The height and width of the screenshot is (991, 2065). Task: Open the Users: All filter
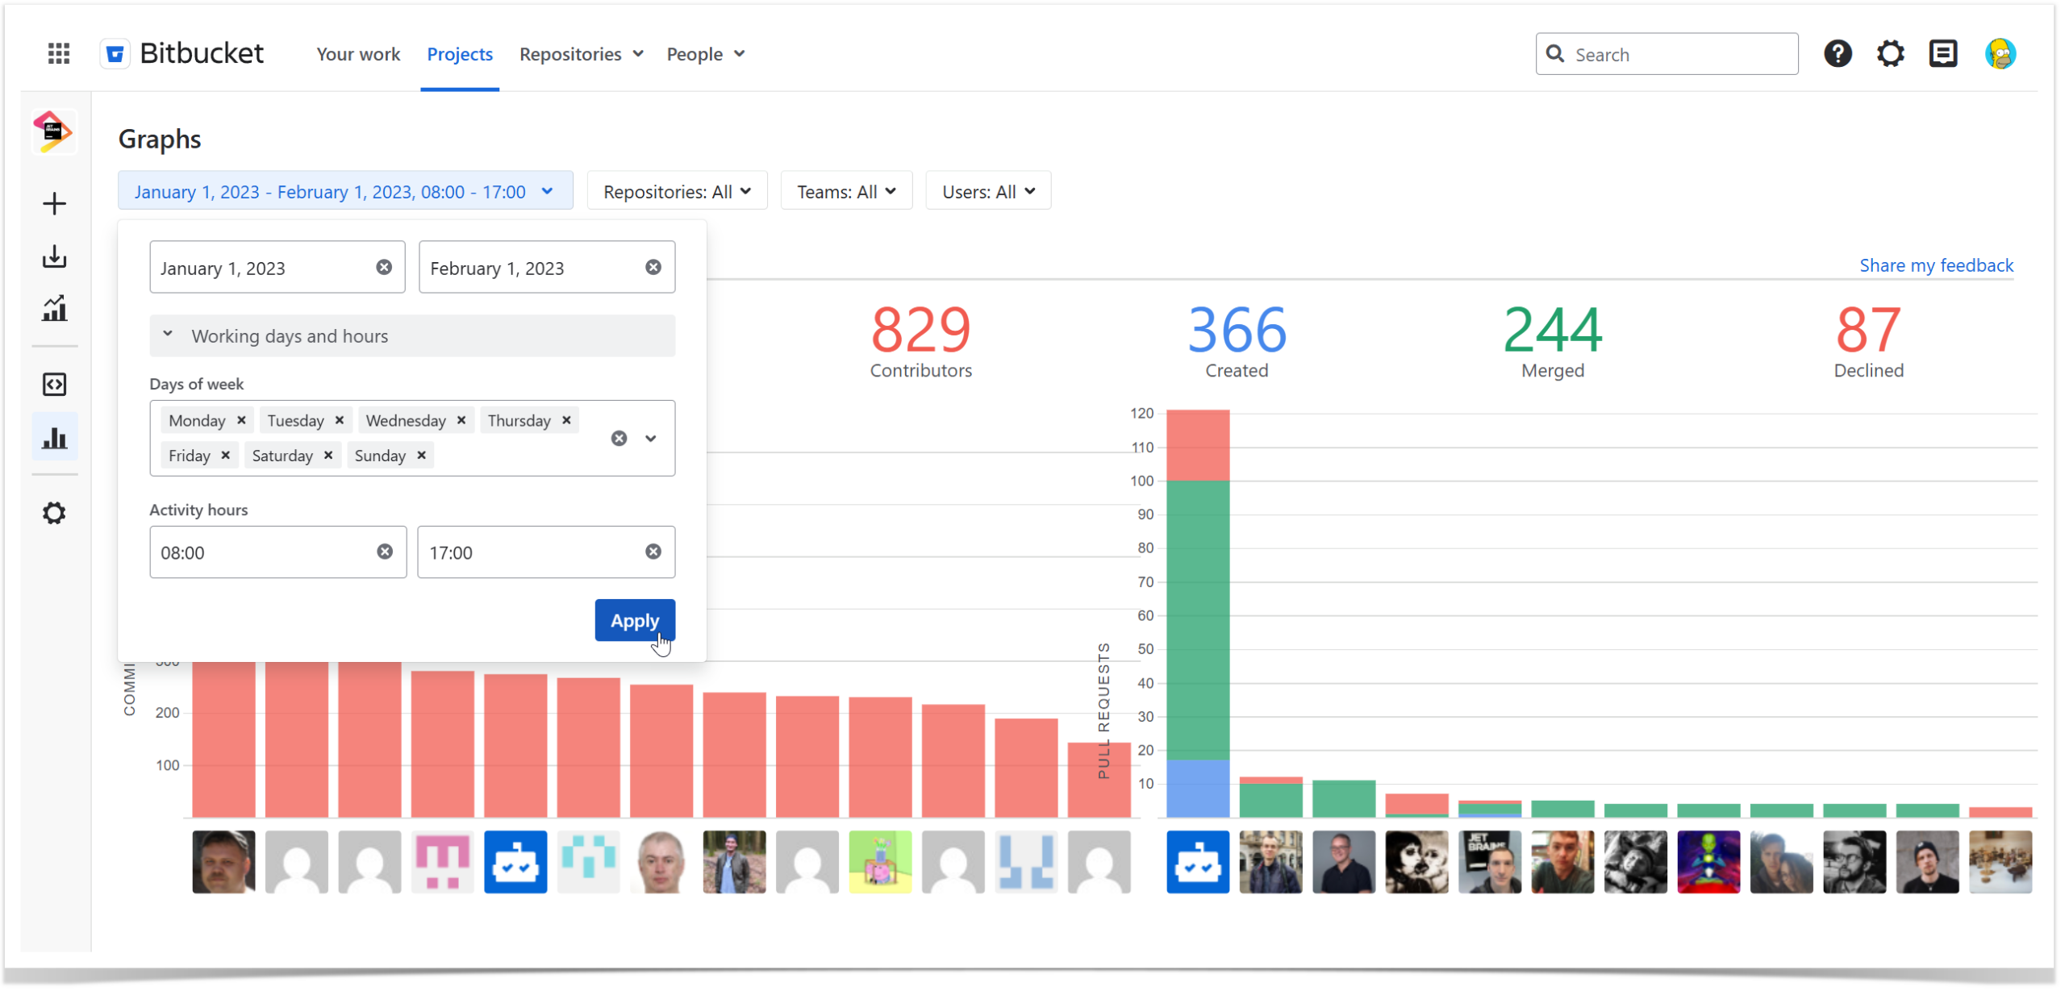pos(988,191)
